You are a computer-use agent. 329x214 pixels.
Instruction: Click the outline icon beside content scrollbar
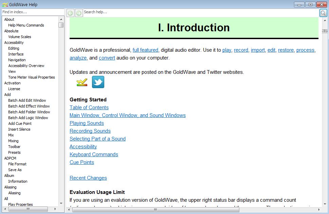tap(325, 31)
